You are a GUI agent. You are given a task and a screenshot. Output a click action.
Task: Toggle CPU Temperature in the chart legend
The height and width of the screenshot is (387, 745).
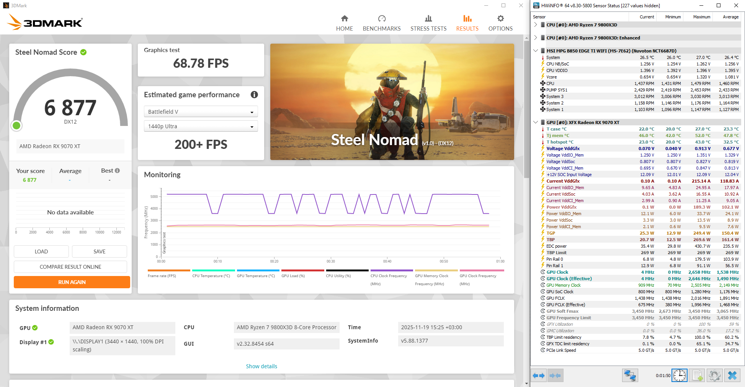(x=213, y=273)
